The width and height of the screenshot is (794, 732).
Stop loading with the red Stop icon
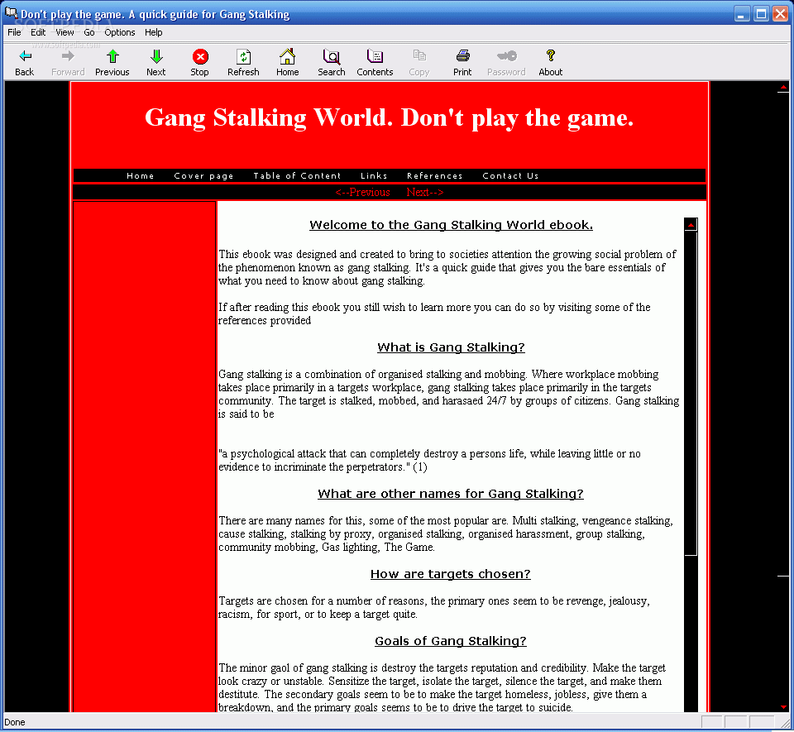point(200,56)
